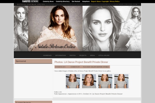Screen dimensions: 155x103
Task: Click the October 29, 2014 post date
Action: [x=60, y=67]
